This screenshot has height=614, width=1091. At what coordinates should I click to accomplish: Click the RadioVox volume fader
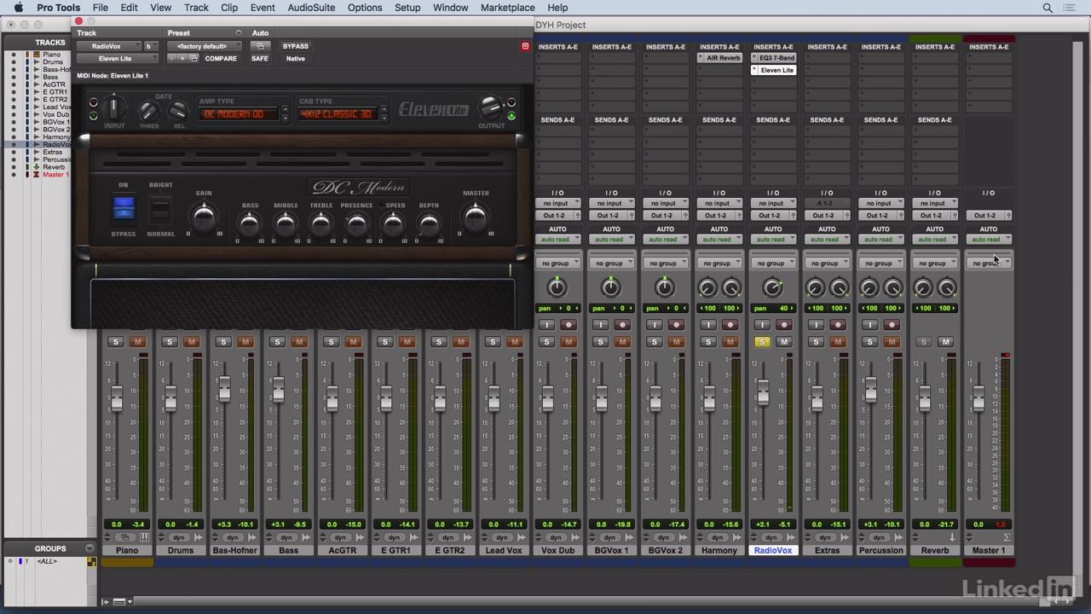pos(763,394)
